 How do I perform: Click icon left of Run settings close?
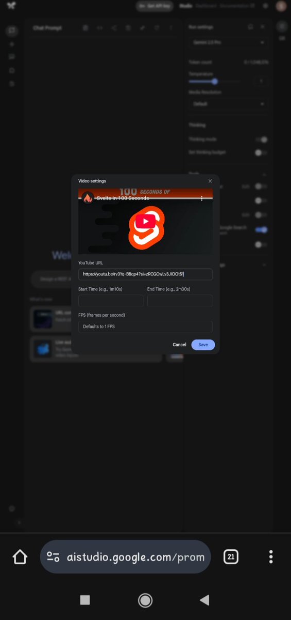(250, 26)
